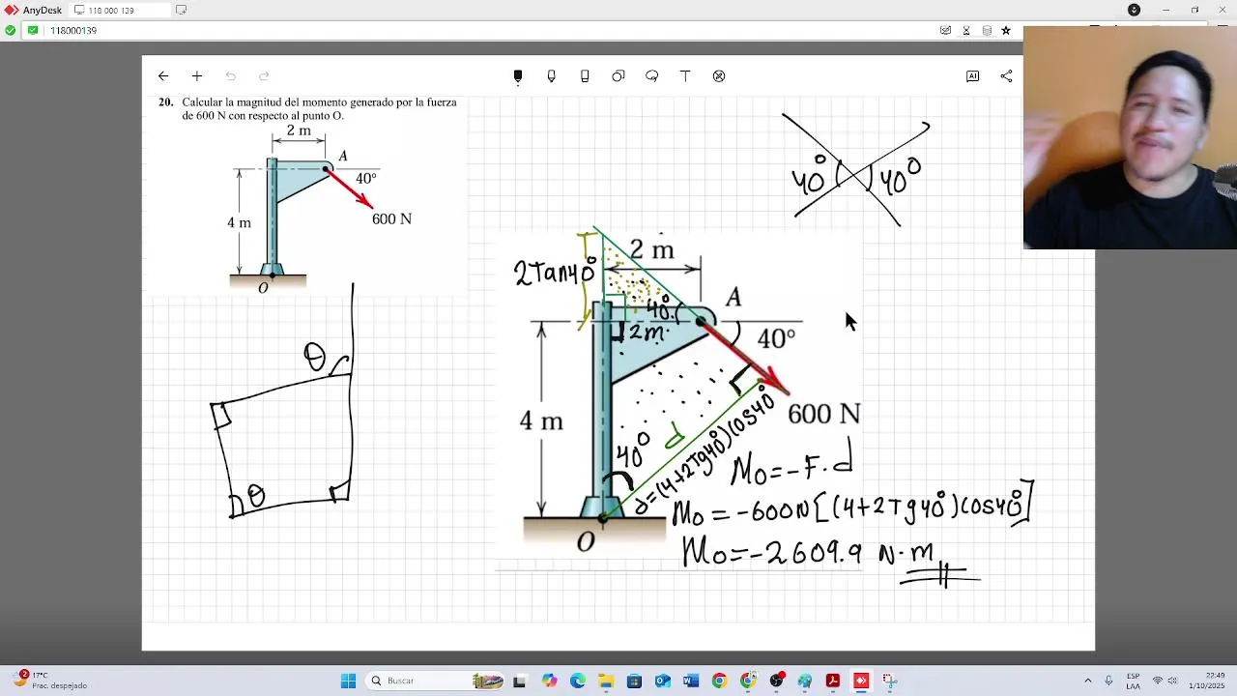Image resolution: width=1237 pixels, height=696 pixels.
Task: Select the eraser tool
Action: point(585,76)
